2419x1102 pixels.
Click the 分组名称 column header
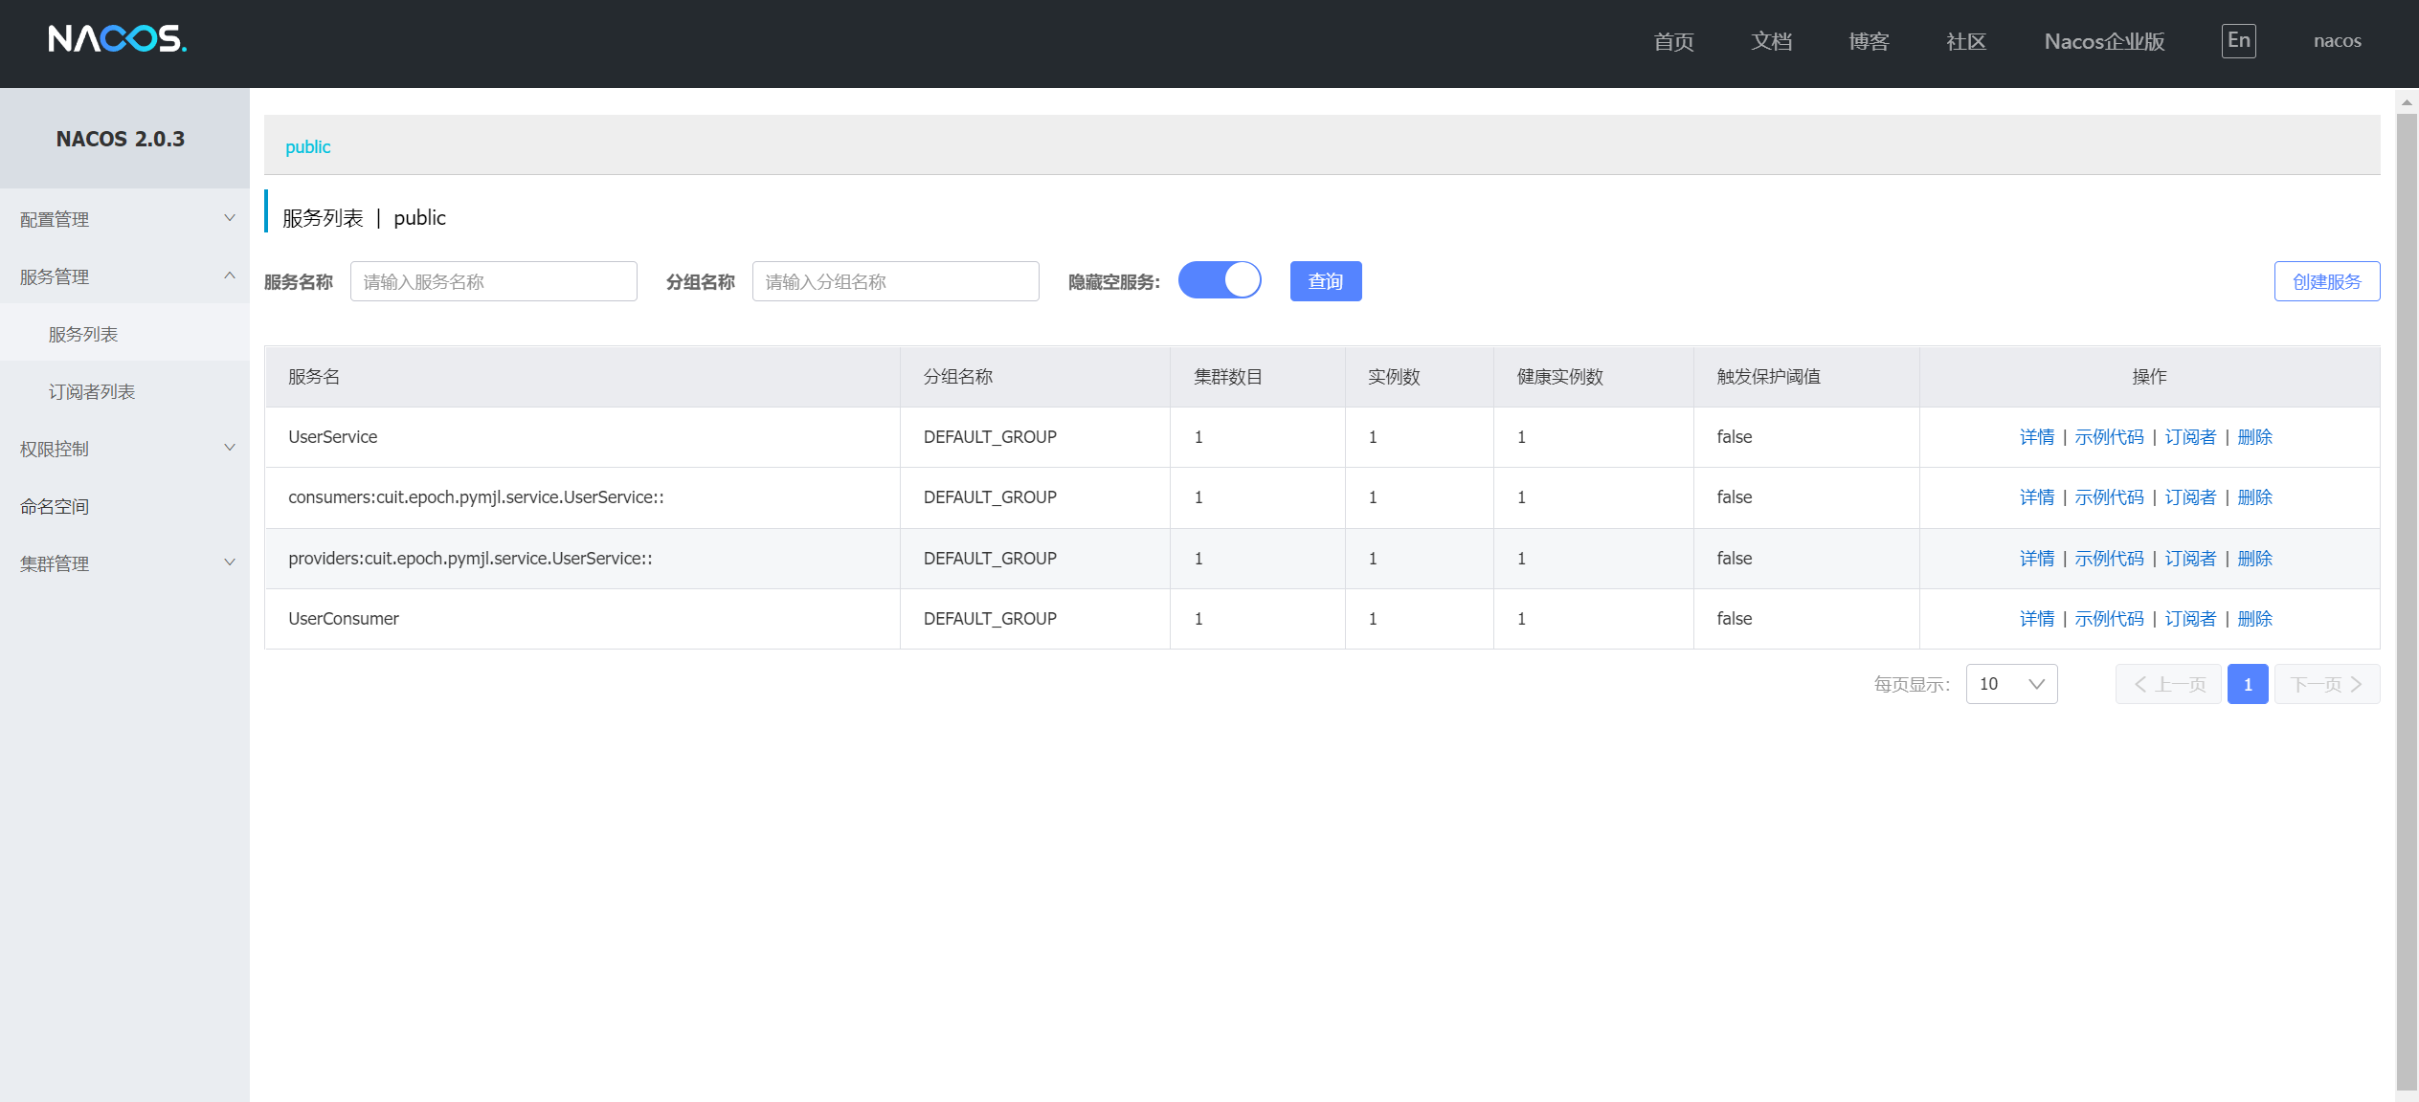pyautogui.click(x=1035, y=377)
